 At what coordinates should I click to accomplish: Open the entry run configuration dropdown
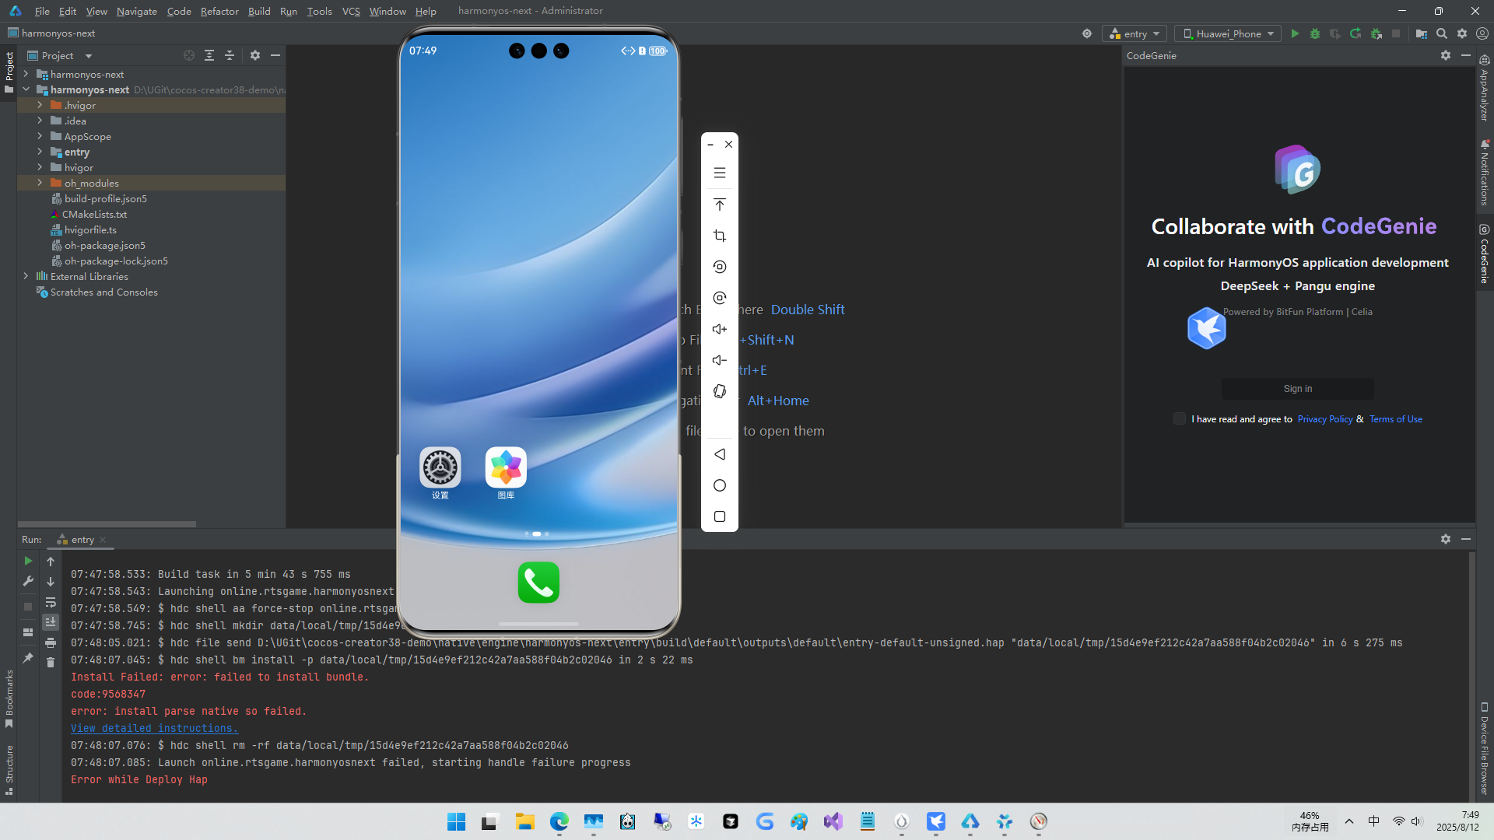coord(1135,33)
